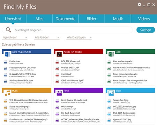Click PDF icon beside RCK_SCP_Clones.pdf

point(57,62)
